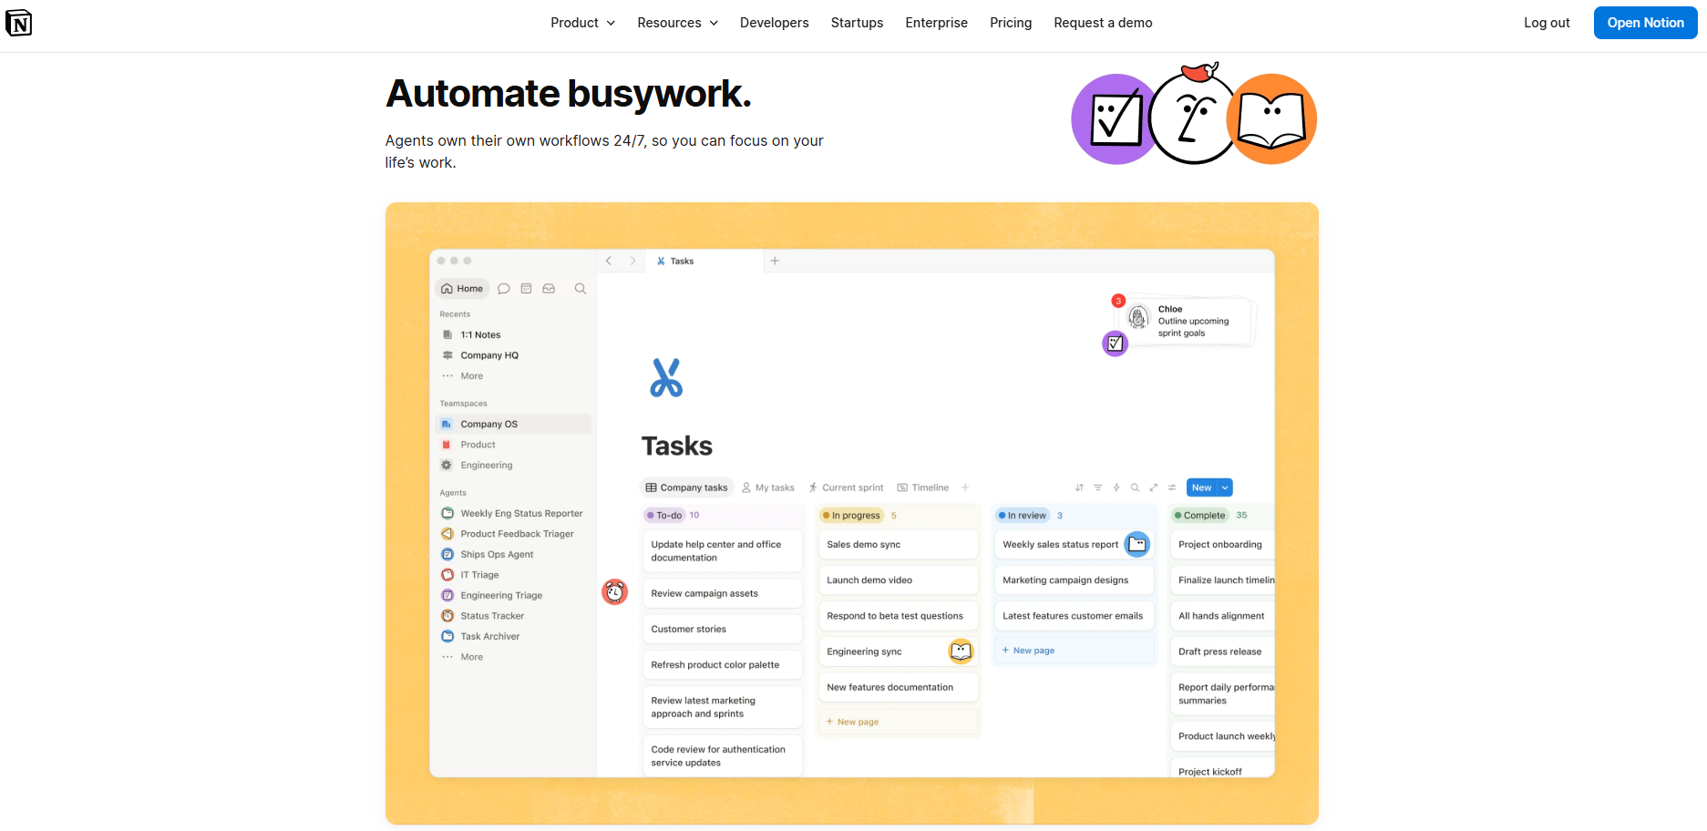Open the chat bubble icon in sidebar
This screenshot has width=1707, height=831.
(503, 289)
